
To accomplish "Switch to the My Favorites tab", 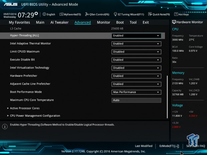I will (x=19, y=22).
